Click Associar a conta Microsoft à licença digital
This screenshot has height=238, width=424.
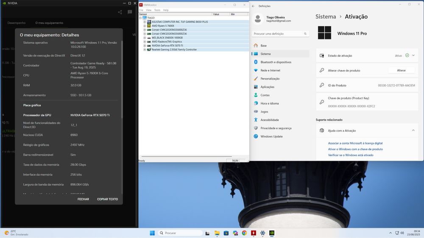[355, 143]
